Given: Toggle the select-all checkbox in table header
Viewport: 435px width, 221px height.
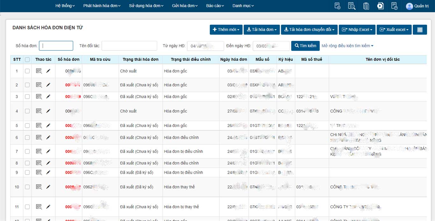Looking at the screenshot, I should click(x=27, y=60).
